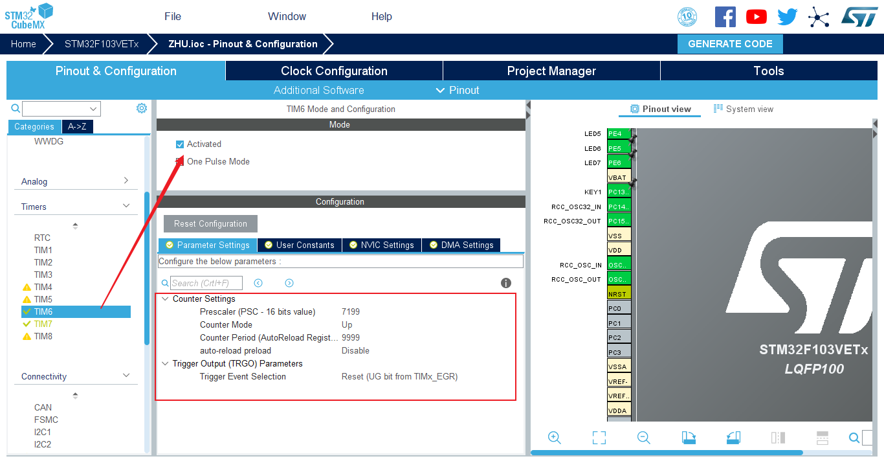Screen dimensions: 884x463
Task: Click the Timers list sort arrows
Action: click(75, 226)
